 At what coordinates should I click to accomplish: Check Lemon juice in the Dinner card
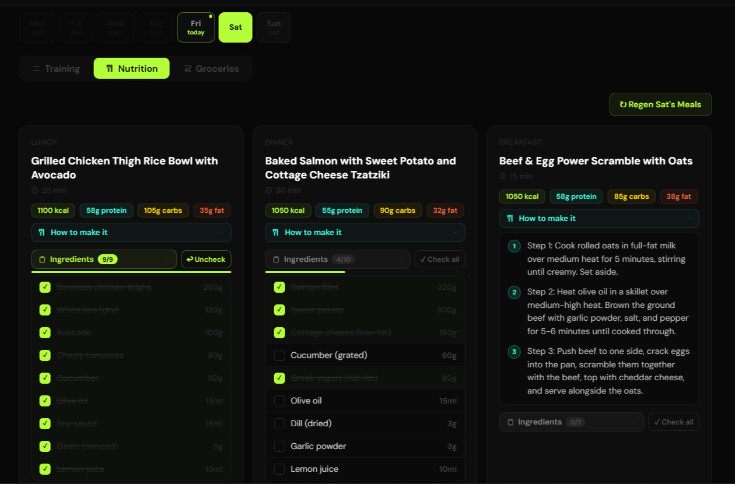pos(279,469)
